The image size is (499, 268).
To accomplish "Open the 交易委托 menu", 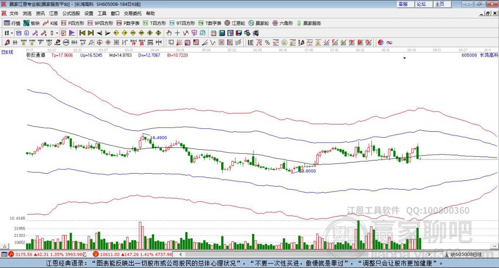I will [133, 13].
